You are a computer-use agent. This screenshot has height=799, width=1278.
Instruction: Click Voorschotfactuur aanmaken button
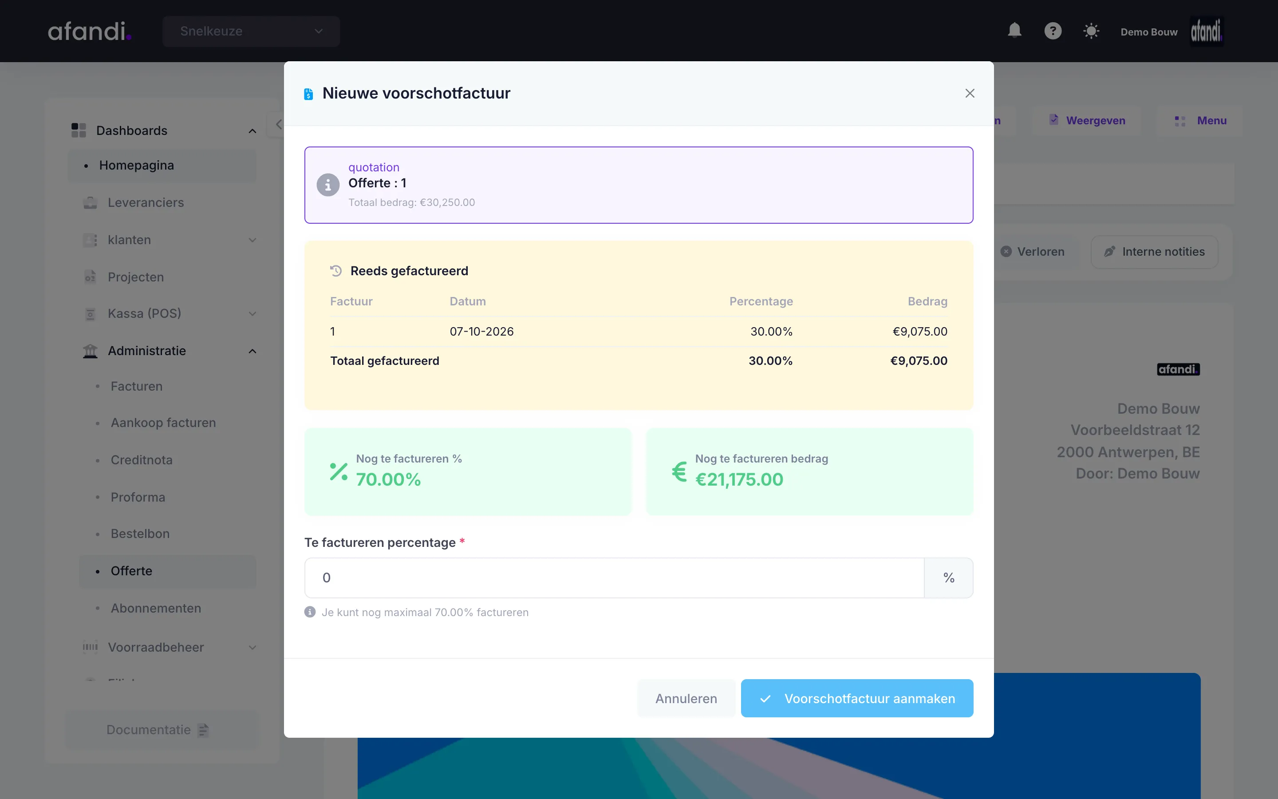(856, 698)
